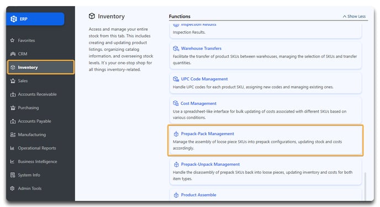Click the Inventory cube icon in sidebar

pos(13,67)
